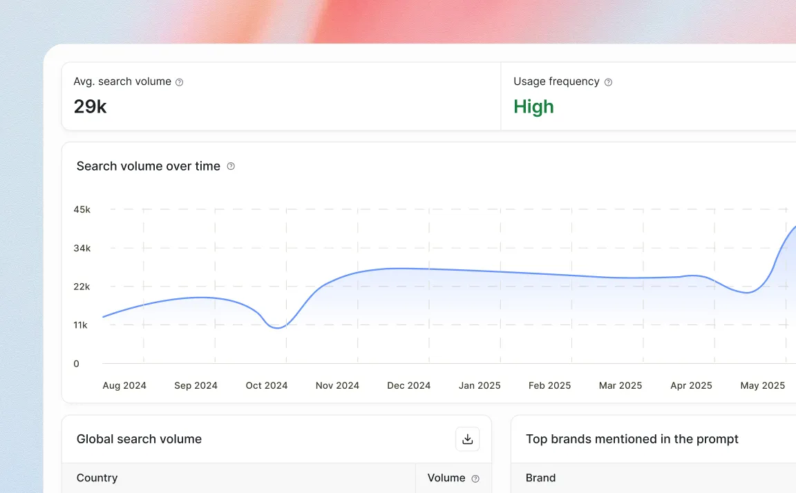This screenshot has width=796, height=493.
Task: Click the Sep 2024 axis label
Action: pyautogui.click(x=196, y=385)
